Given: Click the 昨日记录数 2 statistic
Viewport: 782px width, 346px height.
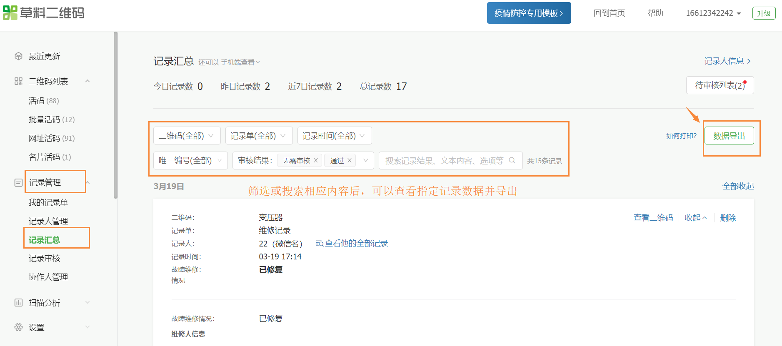Looking at the screenshot, I should coord(245,86).
